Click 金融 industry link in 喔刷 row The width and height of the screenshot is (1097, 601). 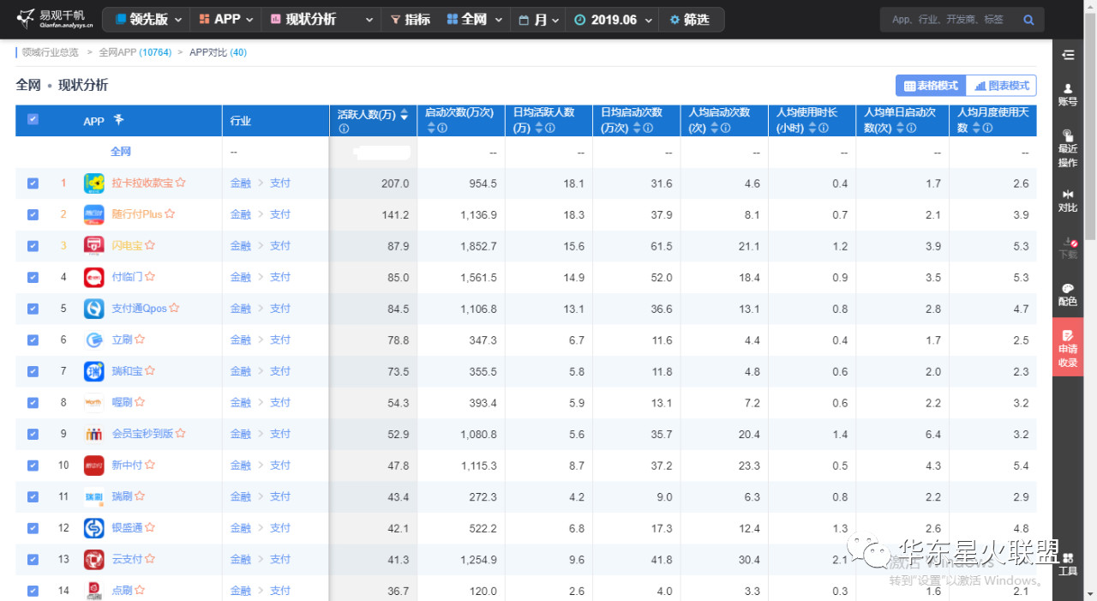pyautogui.click(x=241, y=403)
